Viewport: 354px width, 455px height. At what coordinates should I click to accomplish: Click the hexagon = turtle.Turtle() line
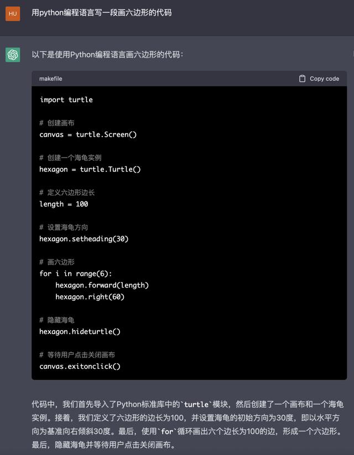90,169
